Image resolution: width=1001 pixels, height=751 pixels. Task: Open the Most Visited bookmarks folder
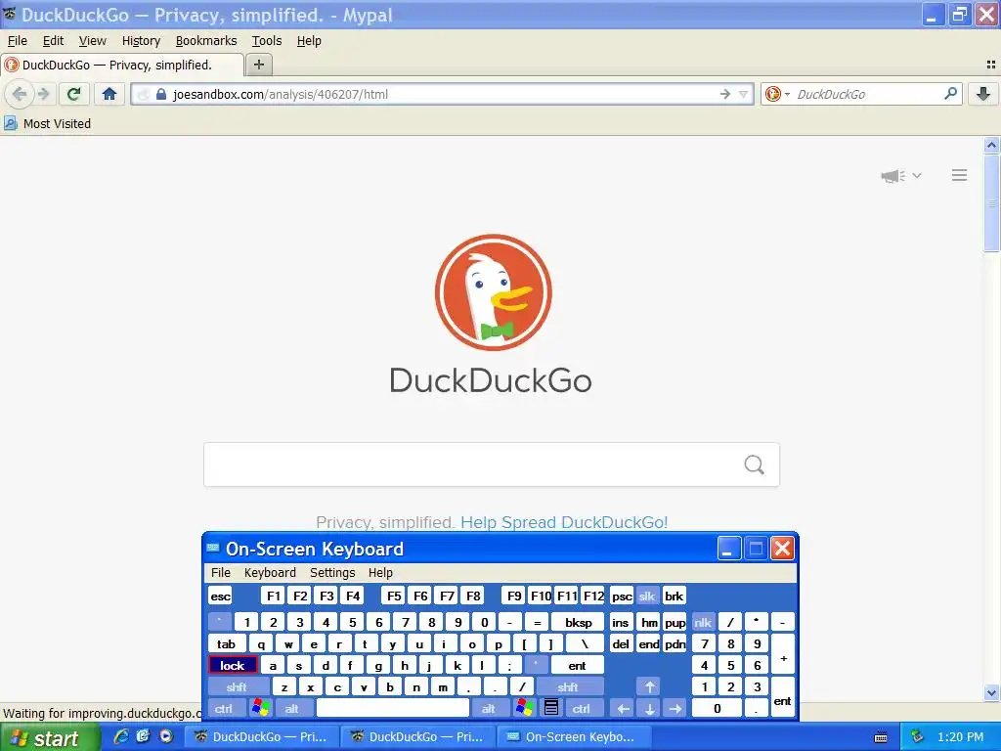click(48, 123)
